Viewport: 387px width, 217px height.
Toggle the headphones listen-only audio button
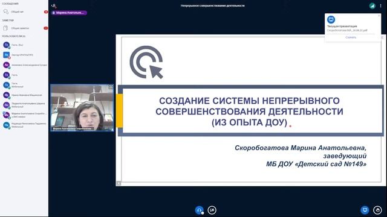pyautogui.click(x=199, y=210)
